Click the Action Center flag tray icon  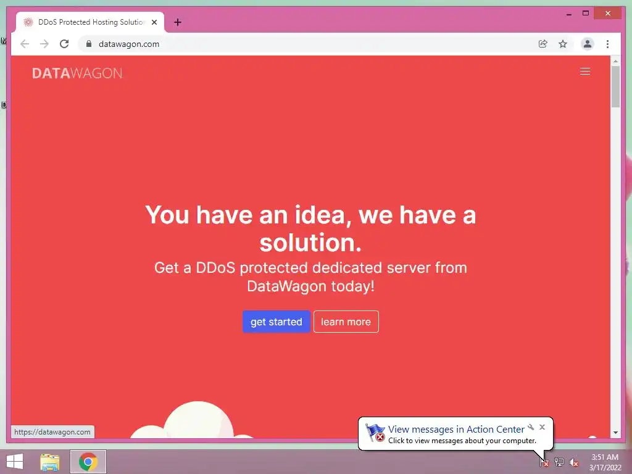(544, 462)
